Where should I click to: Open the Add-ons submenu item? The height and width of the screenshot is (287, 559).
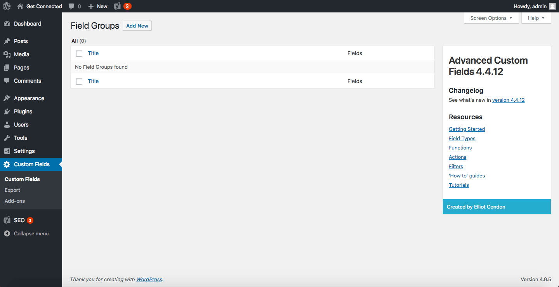[x=15, y=201]
